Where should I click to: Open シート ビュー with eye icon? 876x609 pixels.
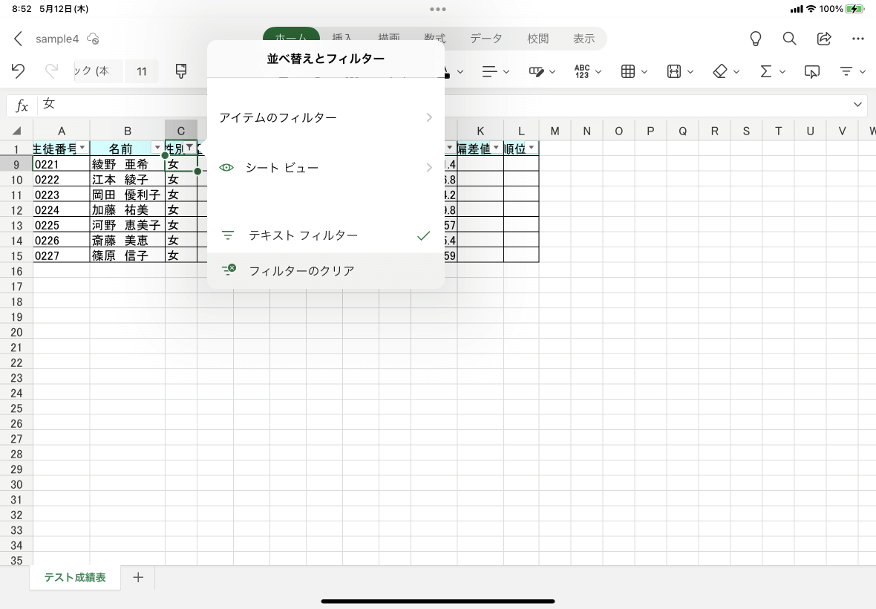coord(325,168)
